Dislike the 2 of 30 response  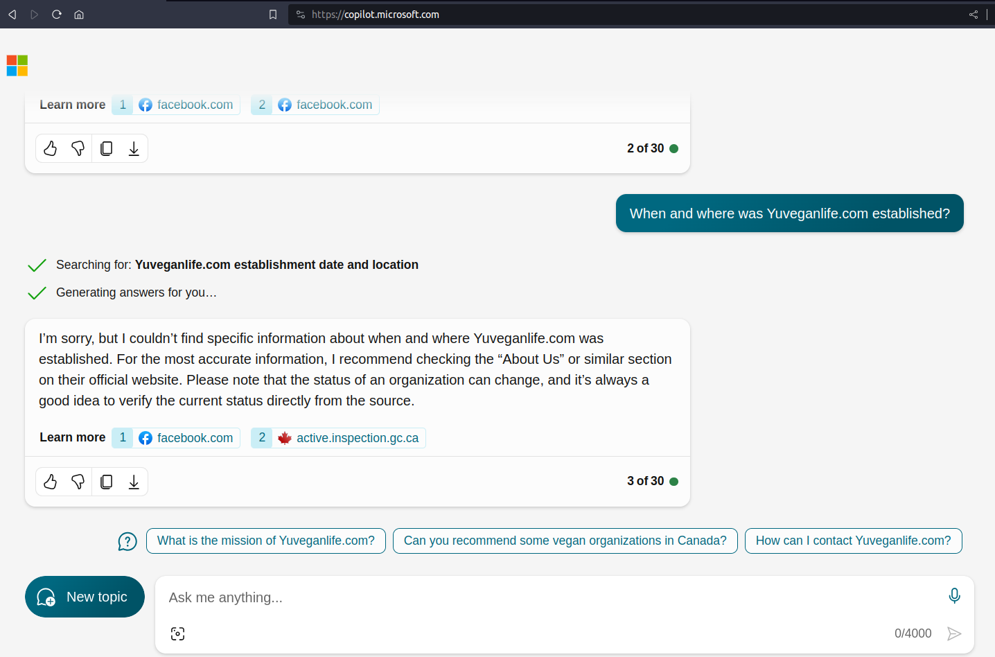point(78,148)
